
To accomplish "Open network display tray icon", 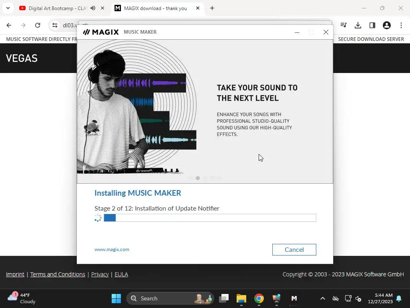I will point(348,298).
